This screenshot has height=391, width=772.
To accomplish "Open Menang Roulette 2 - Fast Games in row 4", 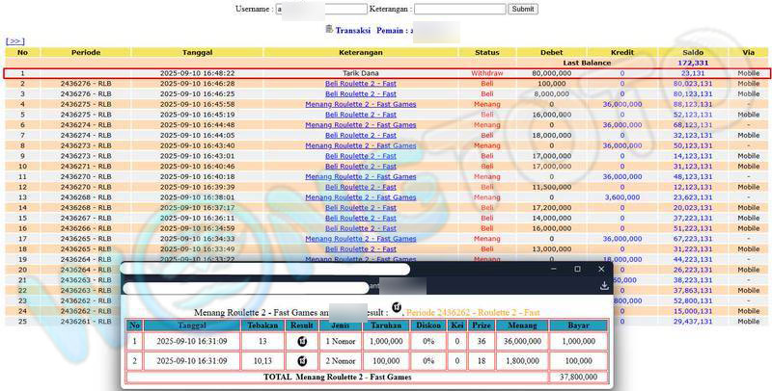I will point(361,104).
